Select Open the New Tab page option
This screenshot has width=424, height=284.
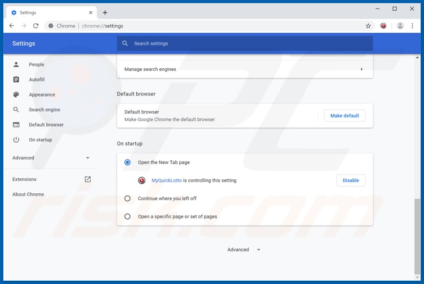[127, 162]
